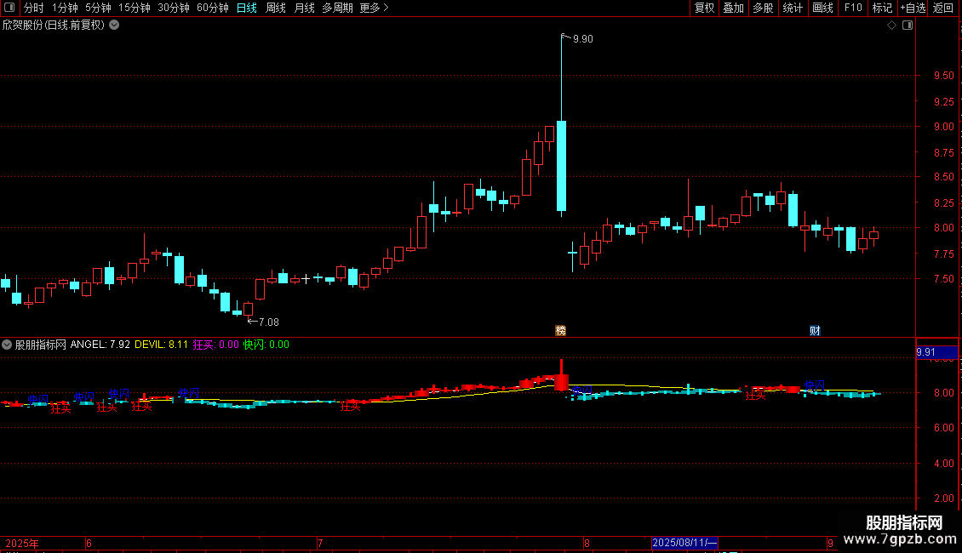Collapse the 股朋指标网 indicator panel arrow
The image size is (962, 553).
point(7,345)
